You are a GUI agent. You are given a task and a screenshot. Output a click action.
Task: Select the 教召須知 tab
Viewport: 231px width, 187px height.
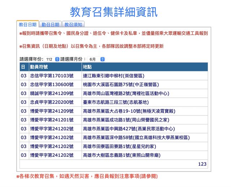pyautogui.click(x=73, y=25)
